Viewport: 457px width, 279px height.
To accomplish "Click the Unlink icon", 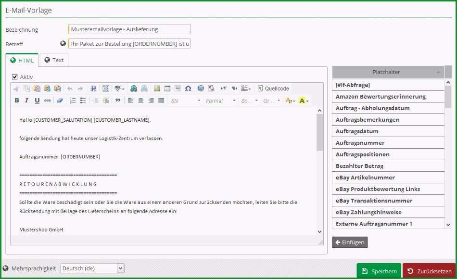I will click(x=144, y=89).
